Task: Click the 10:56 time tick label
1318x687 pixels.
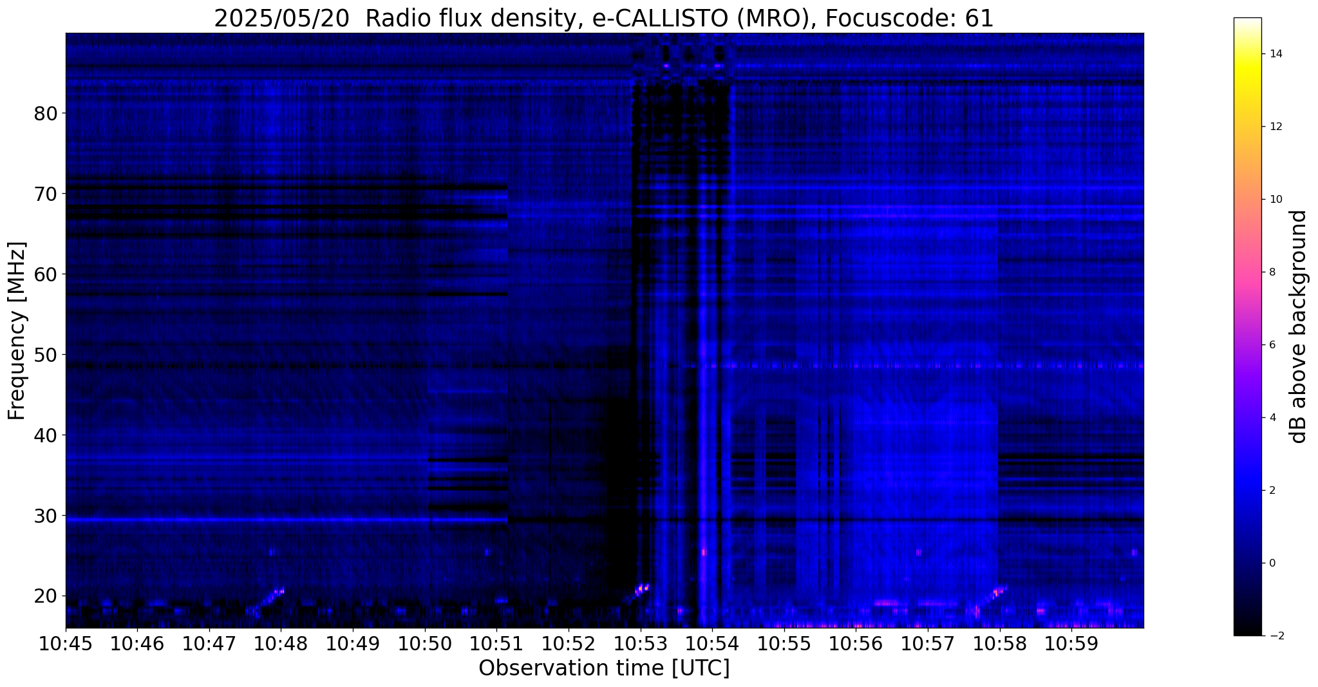Action: [x=855, y=644]
